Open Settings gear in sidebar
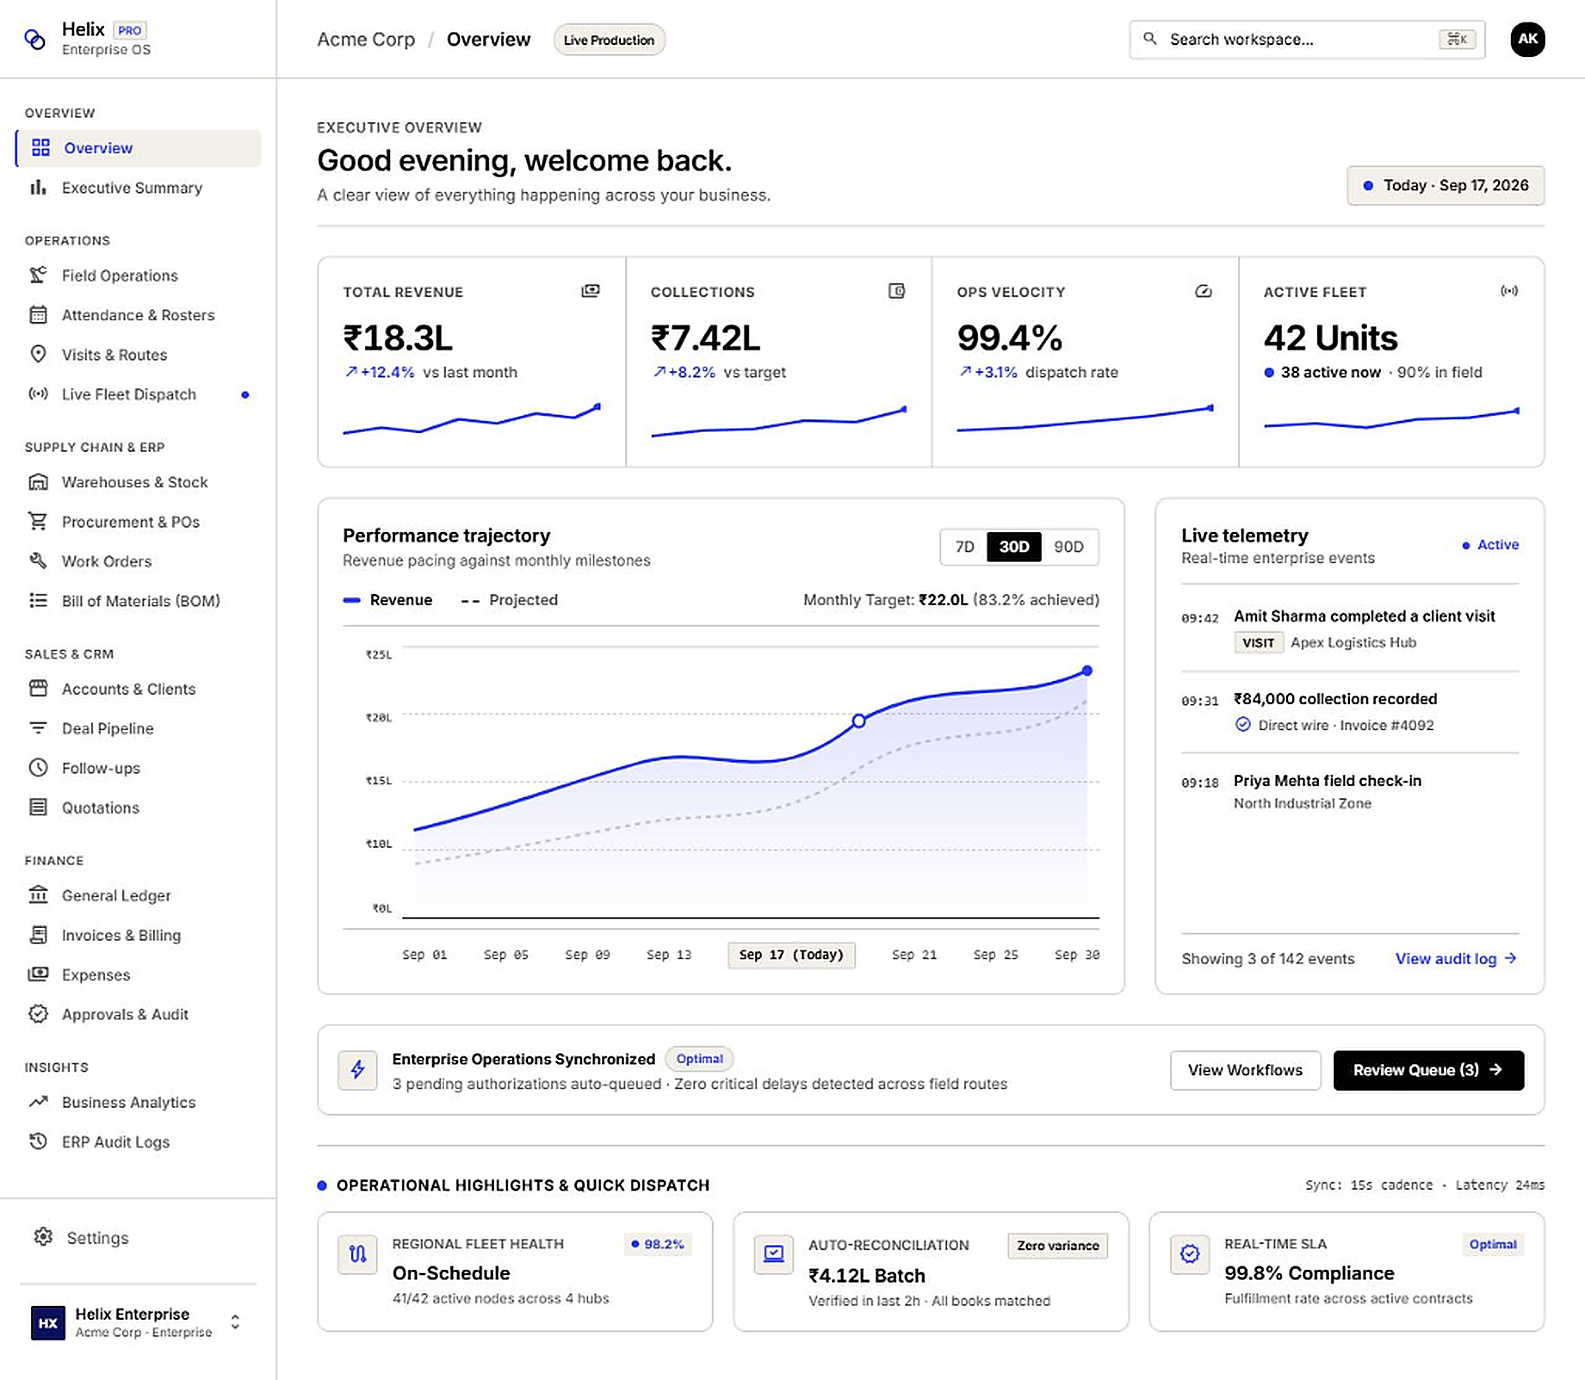 (43, 1237)
